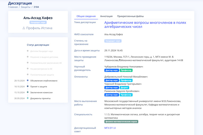Click Доктор наук badge under Рахмонов
This screenshot has height=135, width=203.
[x=112, y=95]
